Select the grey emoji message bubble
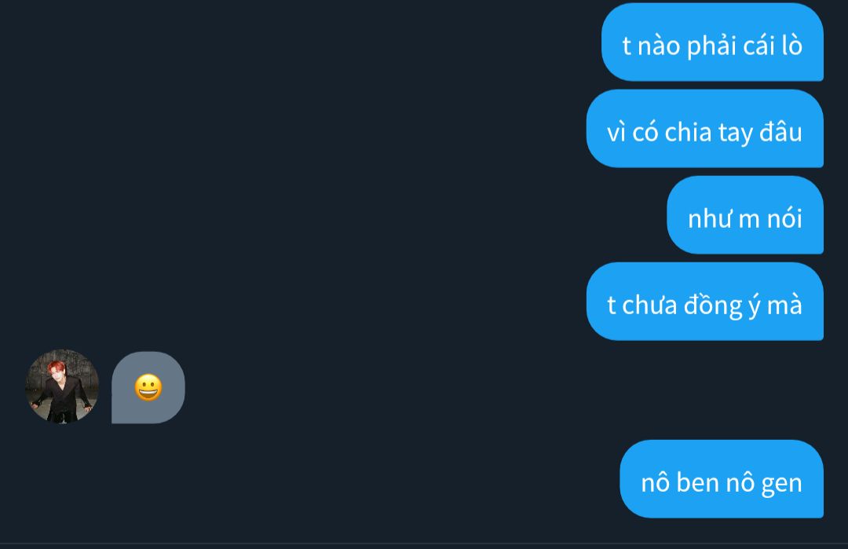The image size is (848, 549). click(x=148, y=387)
